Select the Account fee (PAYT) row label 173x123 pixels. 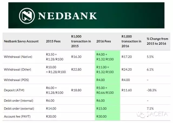(17, 116)
